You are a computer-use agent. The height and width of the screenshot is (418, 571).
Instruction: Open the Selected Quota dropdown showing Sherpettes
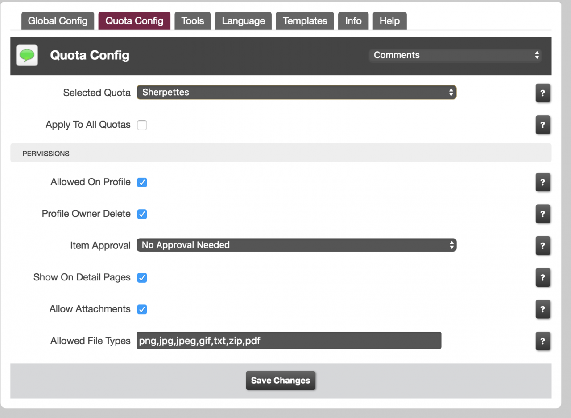pos(296,93)
